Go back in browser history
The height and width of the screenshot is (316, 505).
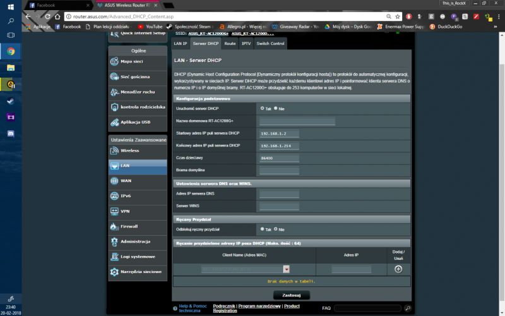[28, 16]
